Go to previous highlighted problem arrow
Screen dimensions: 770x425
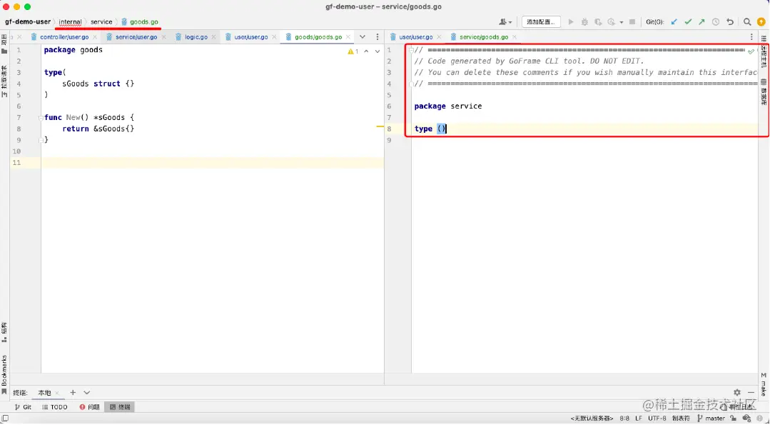pyautogui.click(x=366, y=51)
